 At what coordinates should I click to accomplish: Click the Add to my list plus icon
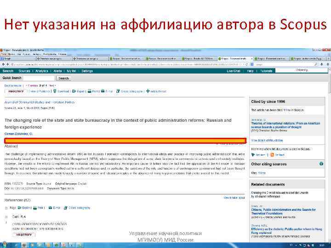148,91
